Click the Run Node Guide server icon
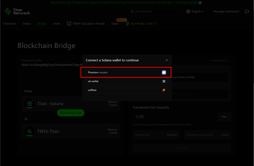 click(127, 24)
